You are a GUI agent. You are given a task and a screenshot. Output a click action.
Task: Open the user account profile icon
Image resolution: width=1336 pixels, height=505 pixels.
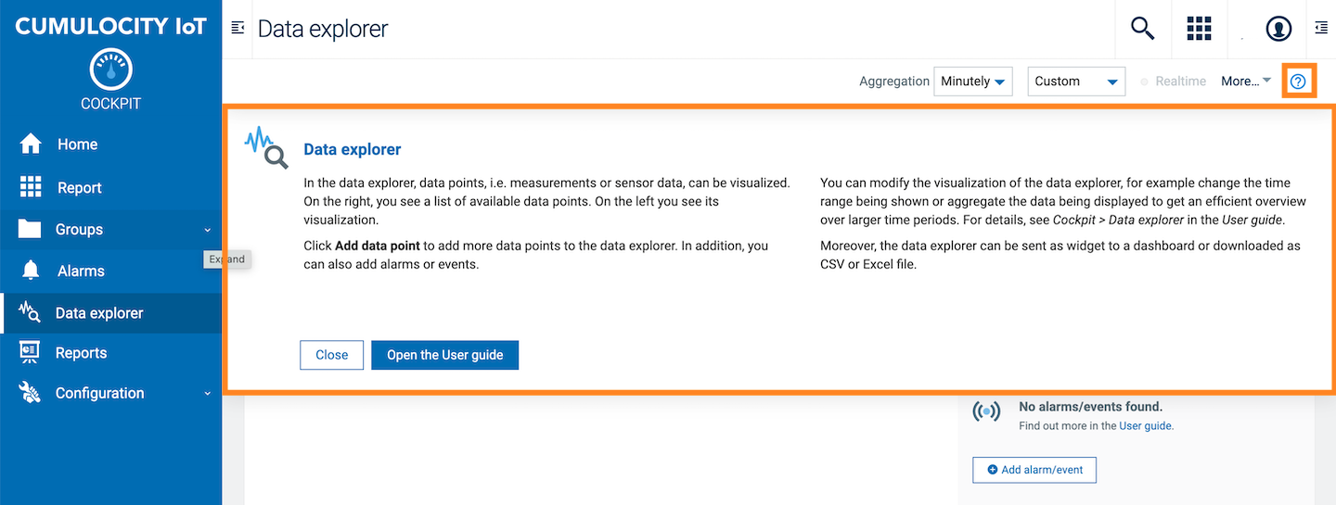pos(1278,29)
